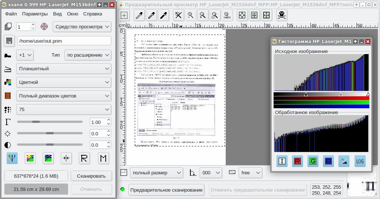Toggle blue channel B in histogram
Image resolution: width=380 pixels, height=199 pixels.
(x=328, y=161)
